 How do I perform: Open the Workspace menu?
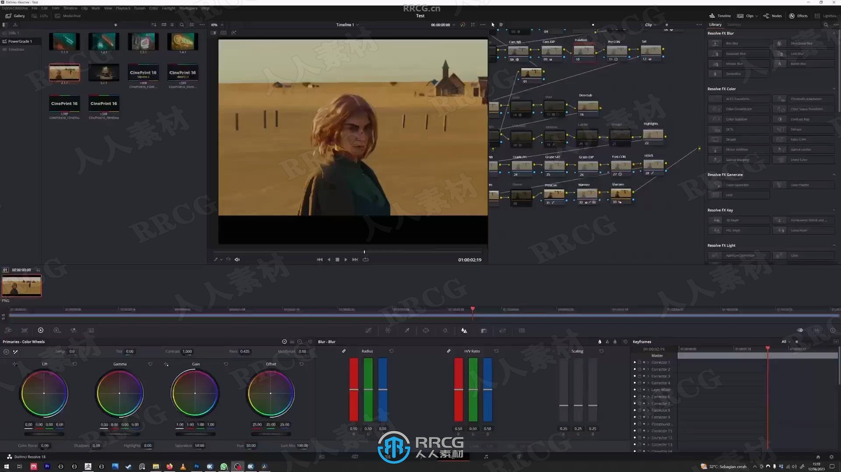click(188, 8)
